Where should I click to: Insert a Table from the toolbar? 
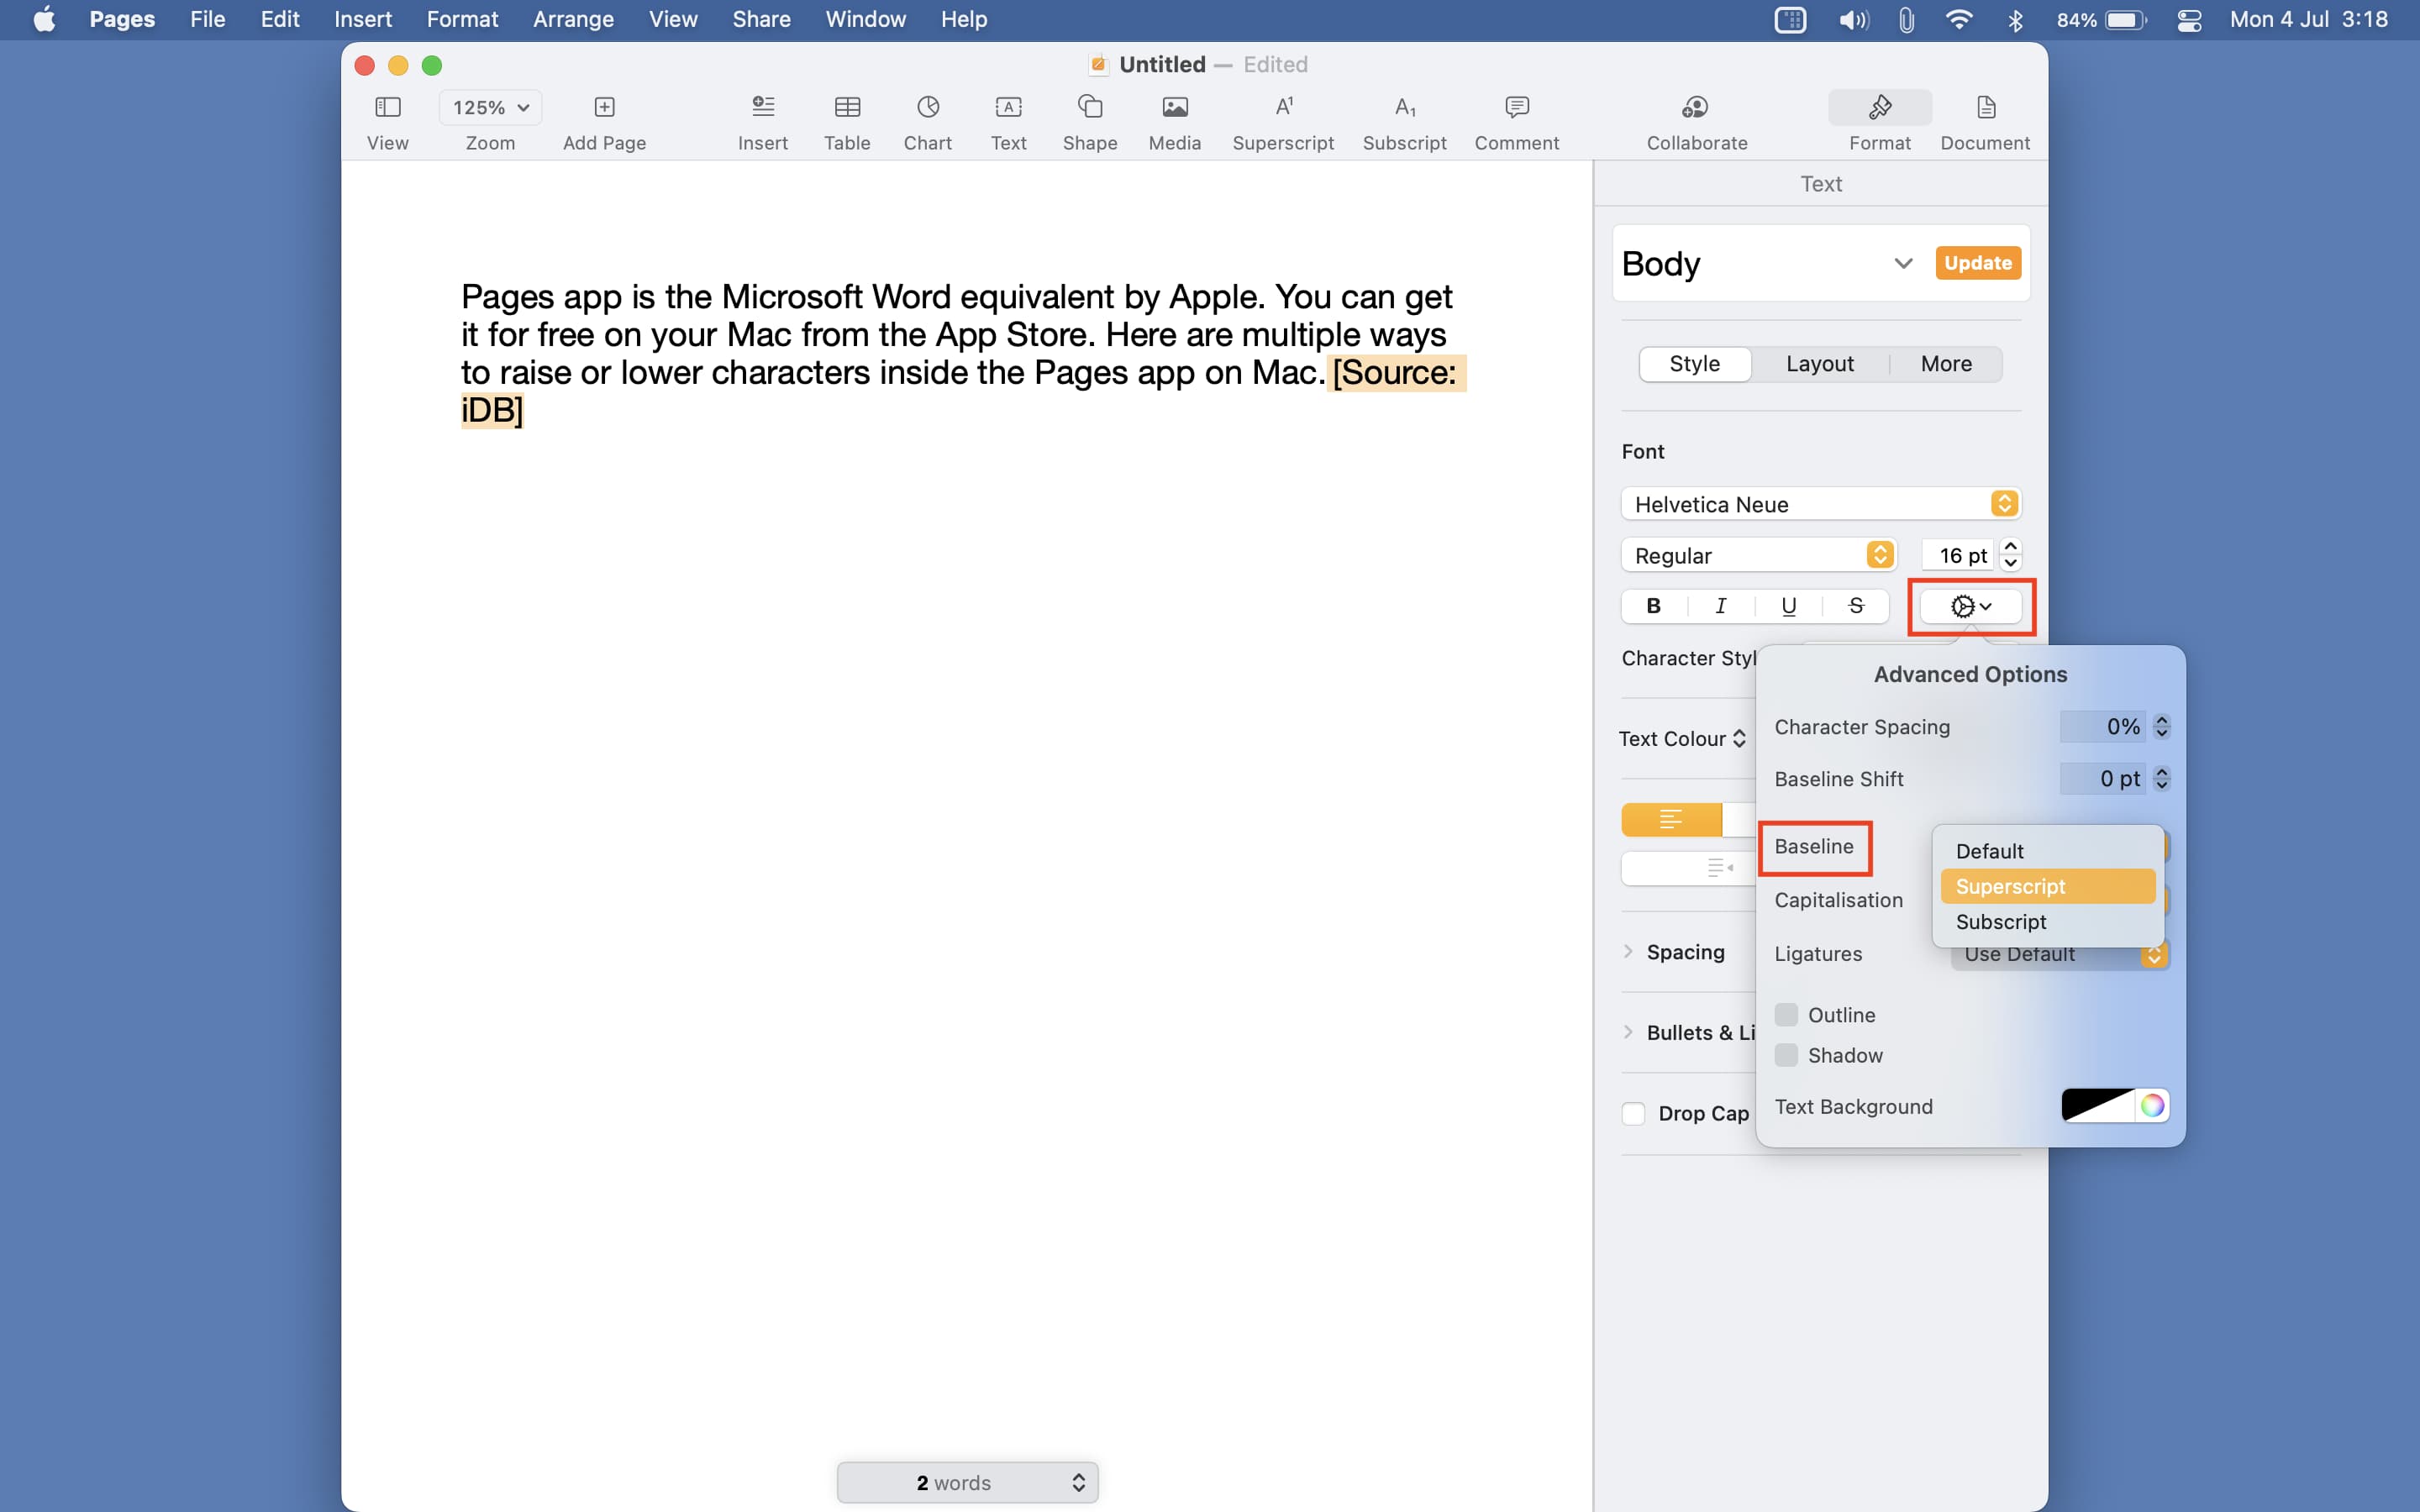[x=847, y=107]
